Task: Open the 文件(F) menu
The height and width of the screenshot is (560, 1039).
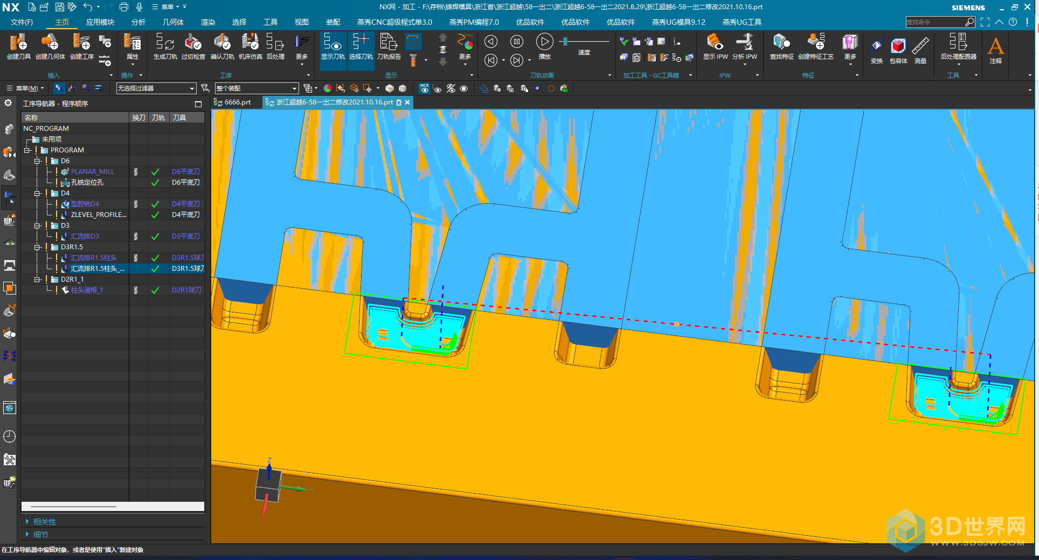Action: 22,22
